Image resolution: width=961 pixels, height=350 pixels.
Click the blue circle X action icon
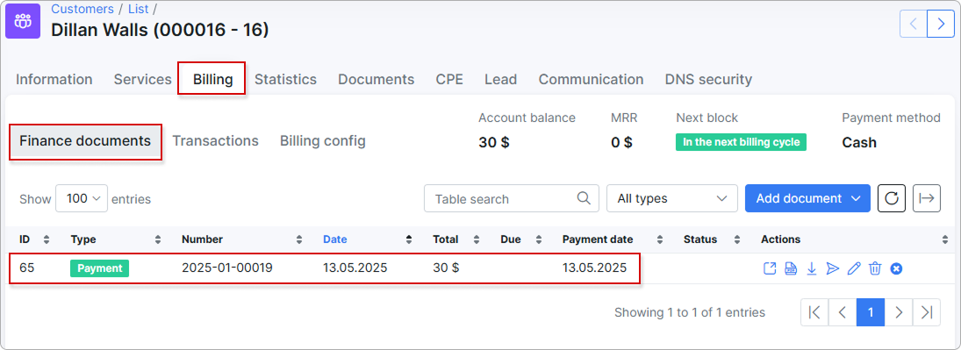896,268
